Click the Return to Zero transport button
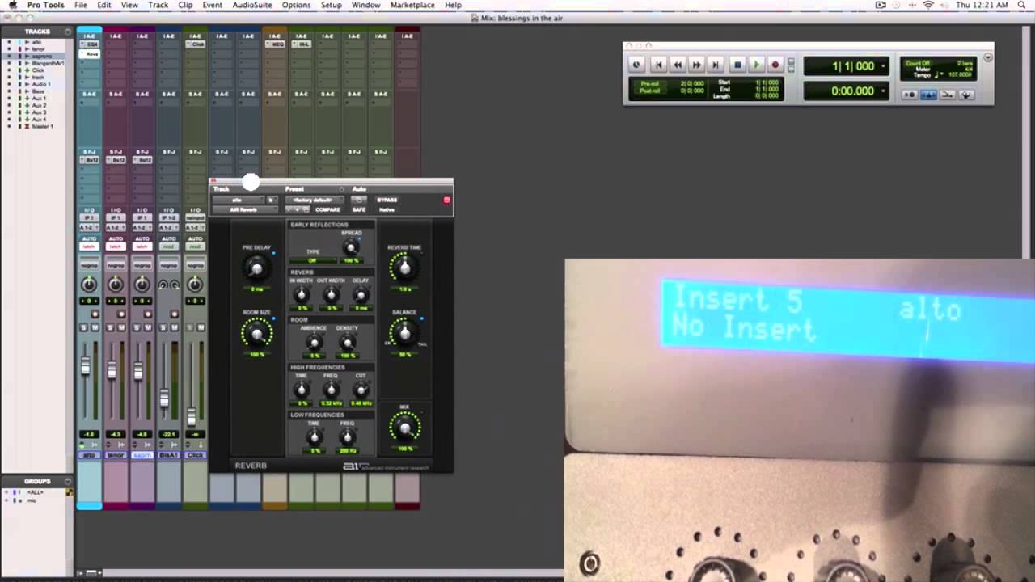The height and width of the screenshot is (582, 1035). 659,65
